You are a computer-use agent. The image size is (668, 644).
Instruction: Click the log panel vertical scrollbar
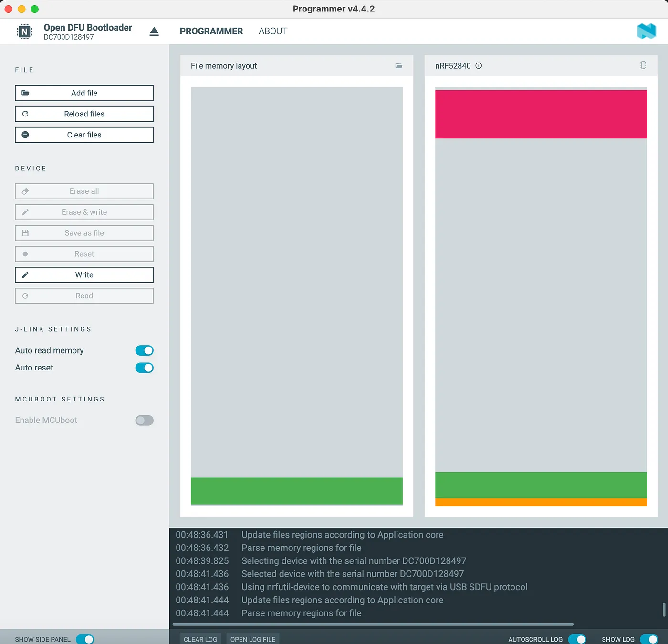coord(664,610)
